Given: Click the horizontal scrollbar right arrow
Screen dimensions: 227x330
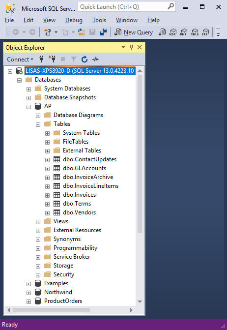Looking at the screenshot, I should (x=131, y=310).
